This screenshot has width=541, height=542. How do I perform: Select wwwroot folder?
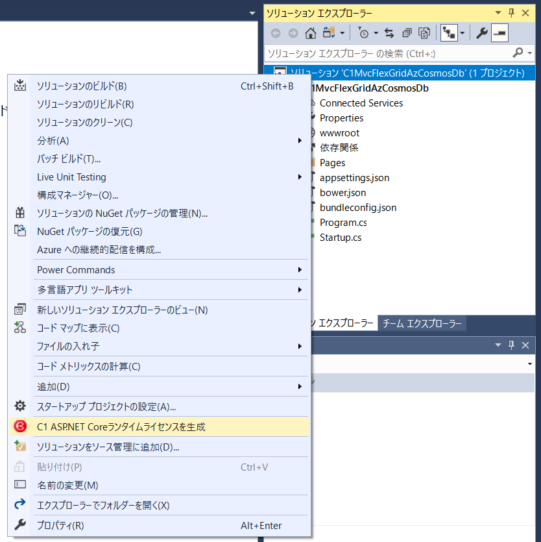[339, 132]
